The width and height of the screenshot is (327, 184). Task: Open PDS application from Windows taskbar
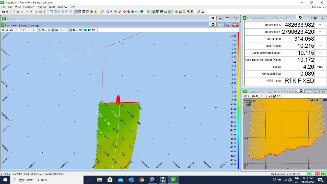tap(163, 180)
